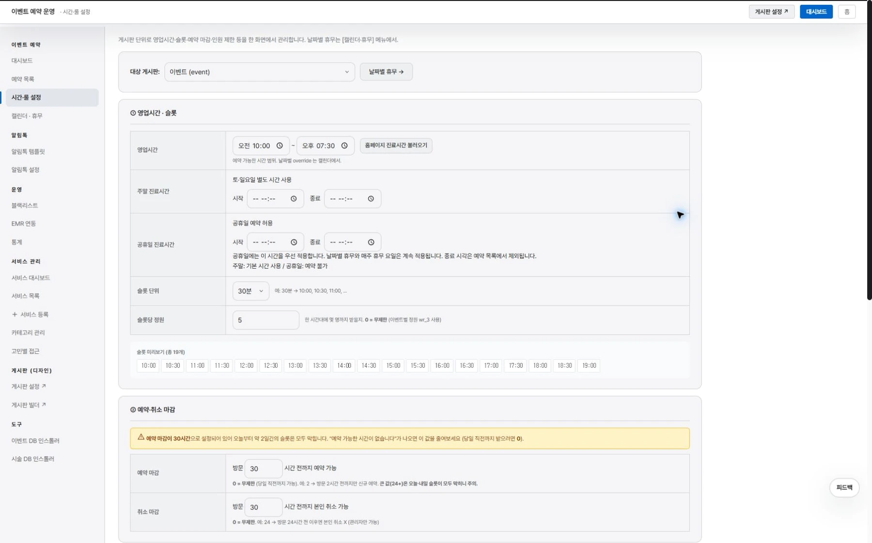The image size is (872, 543).
Task: Open 서비스 대시보드 in sidebar
Action: pos(31,278)
